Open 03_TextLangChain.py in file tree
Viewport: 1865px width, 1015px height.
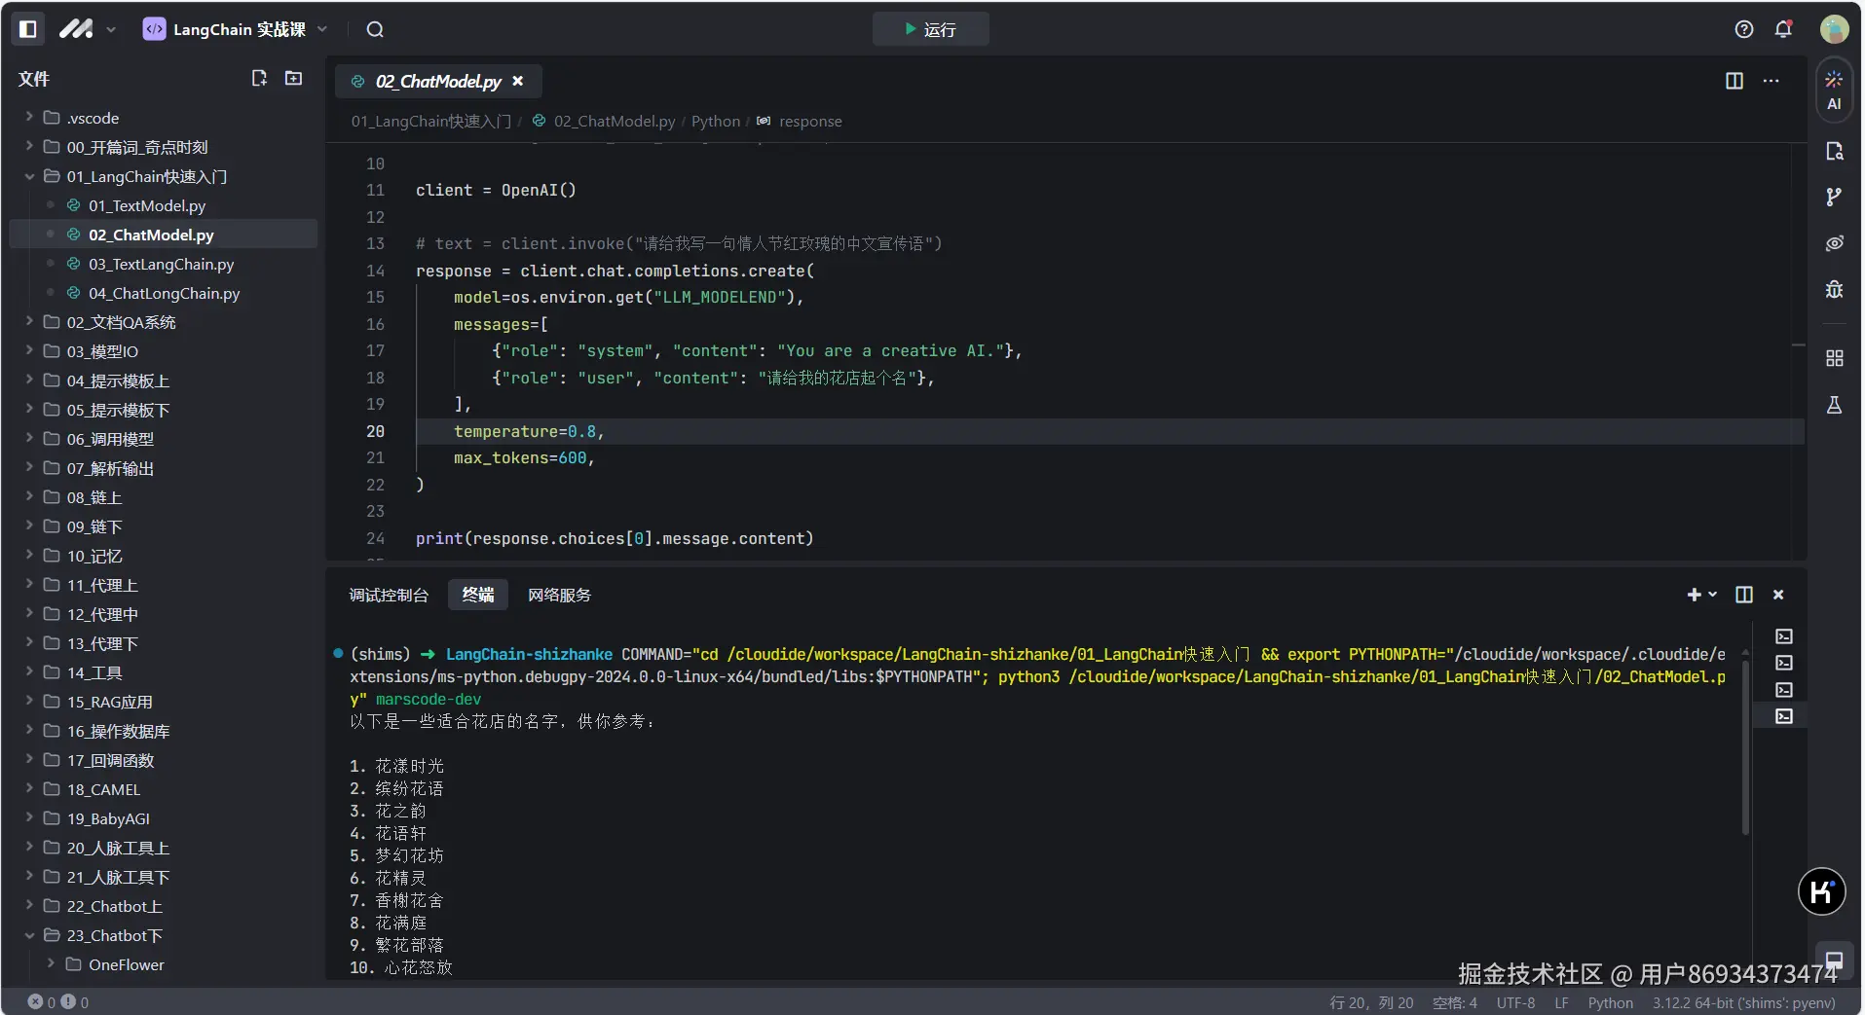click(x=161, y=264)
